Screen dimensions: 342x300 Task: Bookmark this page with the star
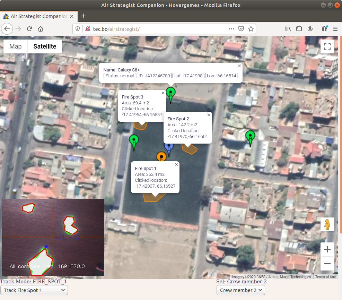click(x=251, y=29)
